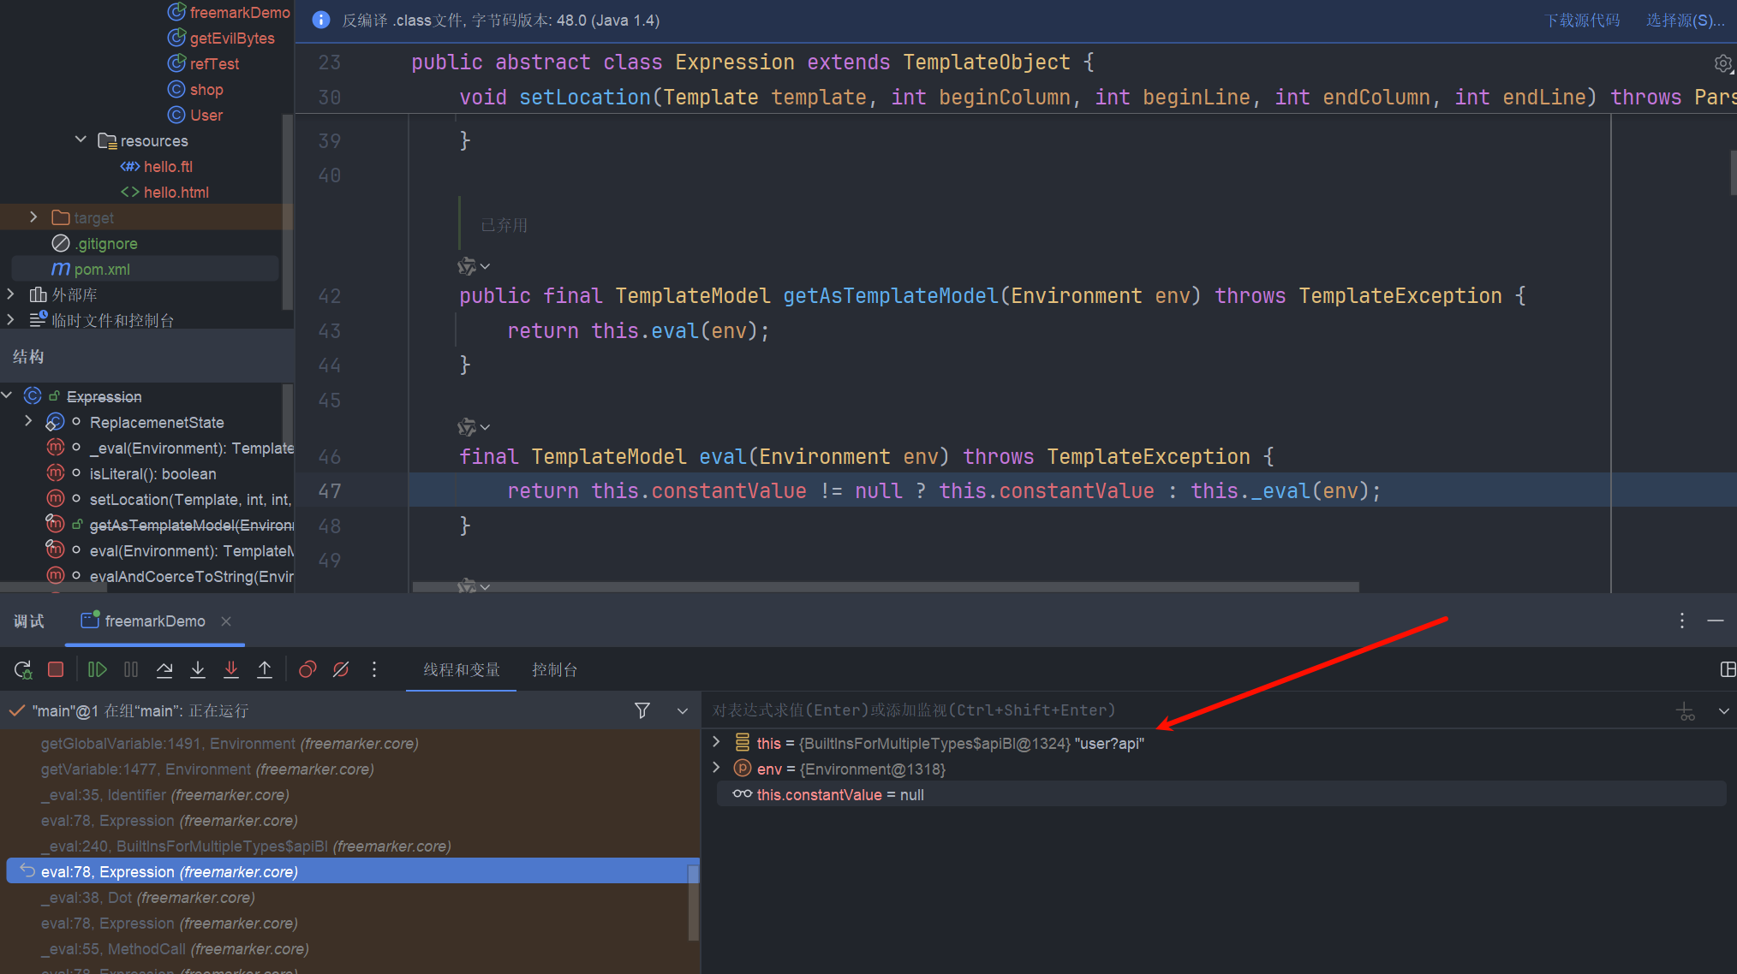Expand the 'this' variable node
Screen dimensions: 1737x974
pyautogui.click(x=717, y=742)
